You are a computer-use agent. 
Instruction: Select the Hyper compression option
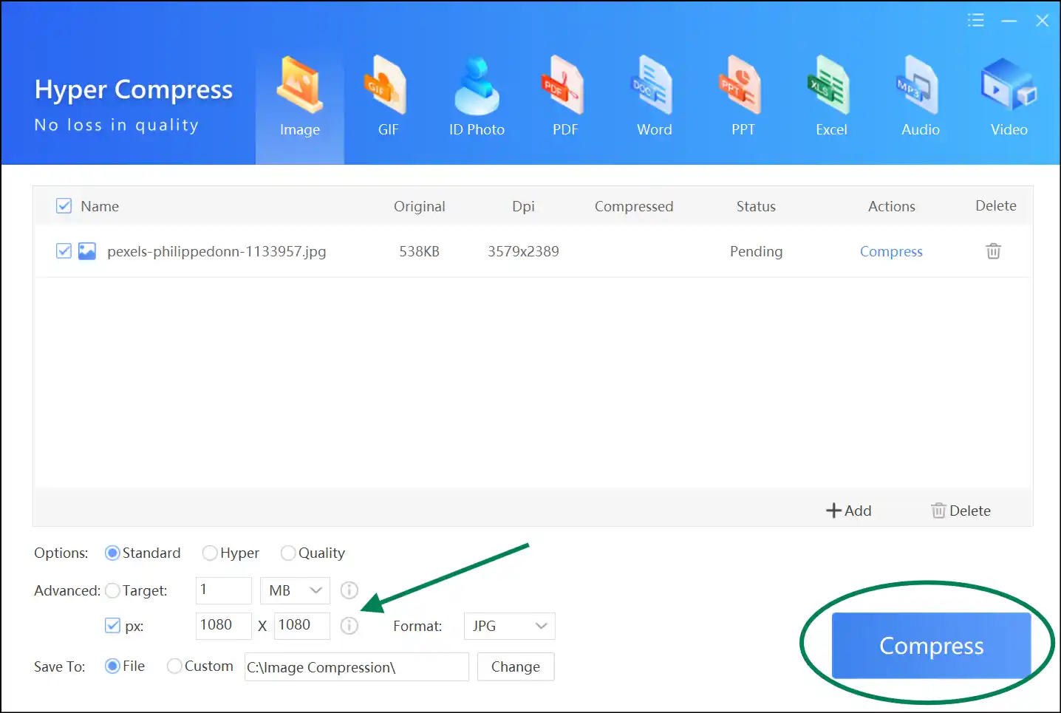tap(231, 553)
